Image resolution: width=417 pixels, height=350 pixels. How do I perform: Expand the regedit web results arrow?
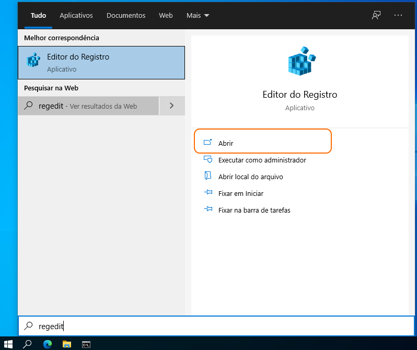point(172,106)
